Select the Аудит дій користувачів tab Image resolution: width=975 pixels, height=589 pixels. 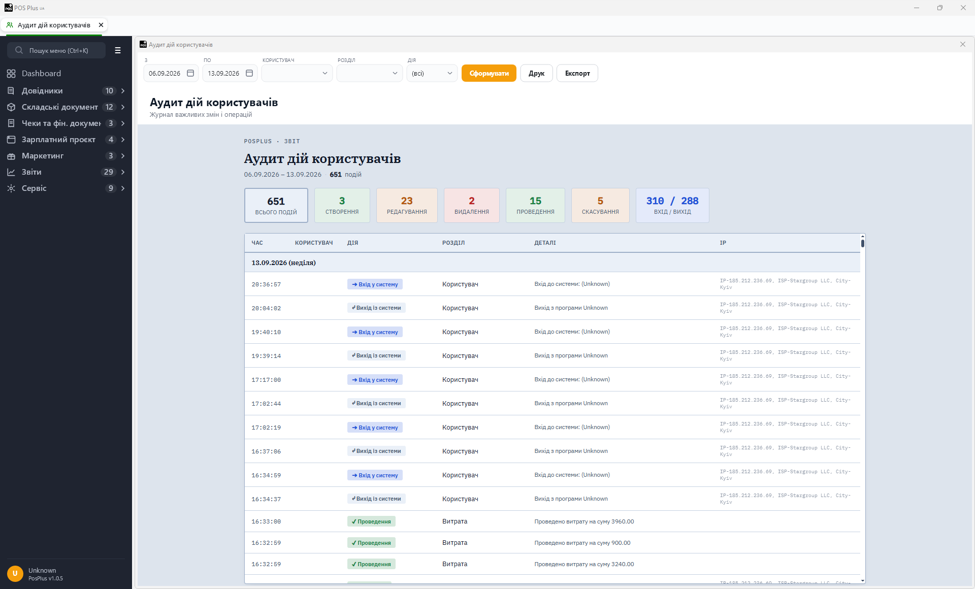coord(54,25)
